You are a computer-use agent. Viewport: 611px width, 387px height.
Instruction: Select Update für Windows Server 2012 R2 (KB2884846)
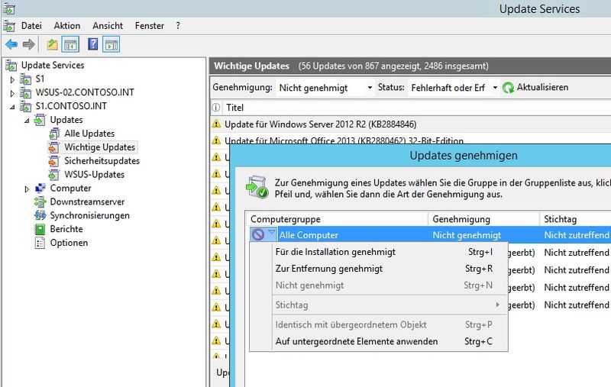point(320,124)
